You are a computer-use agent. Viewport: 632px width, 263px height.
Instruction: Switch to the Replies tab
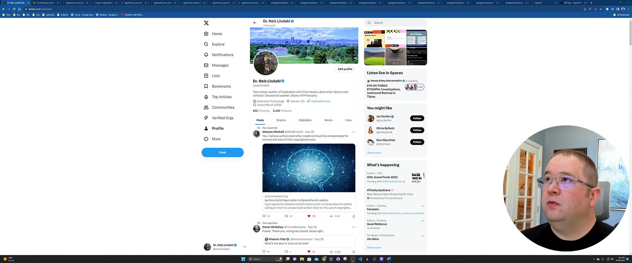(281, 120)
